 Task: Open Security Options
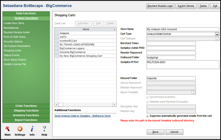click(13, 41)
